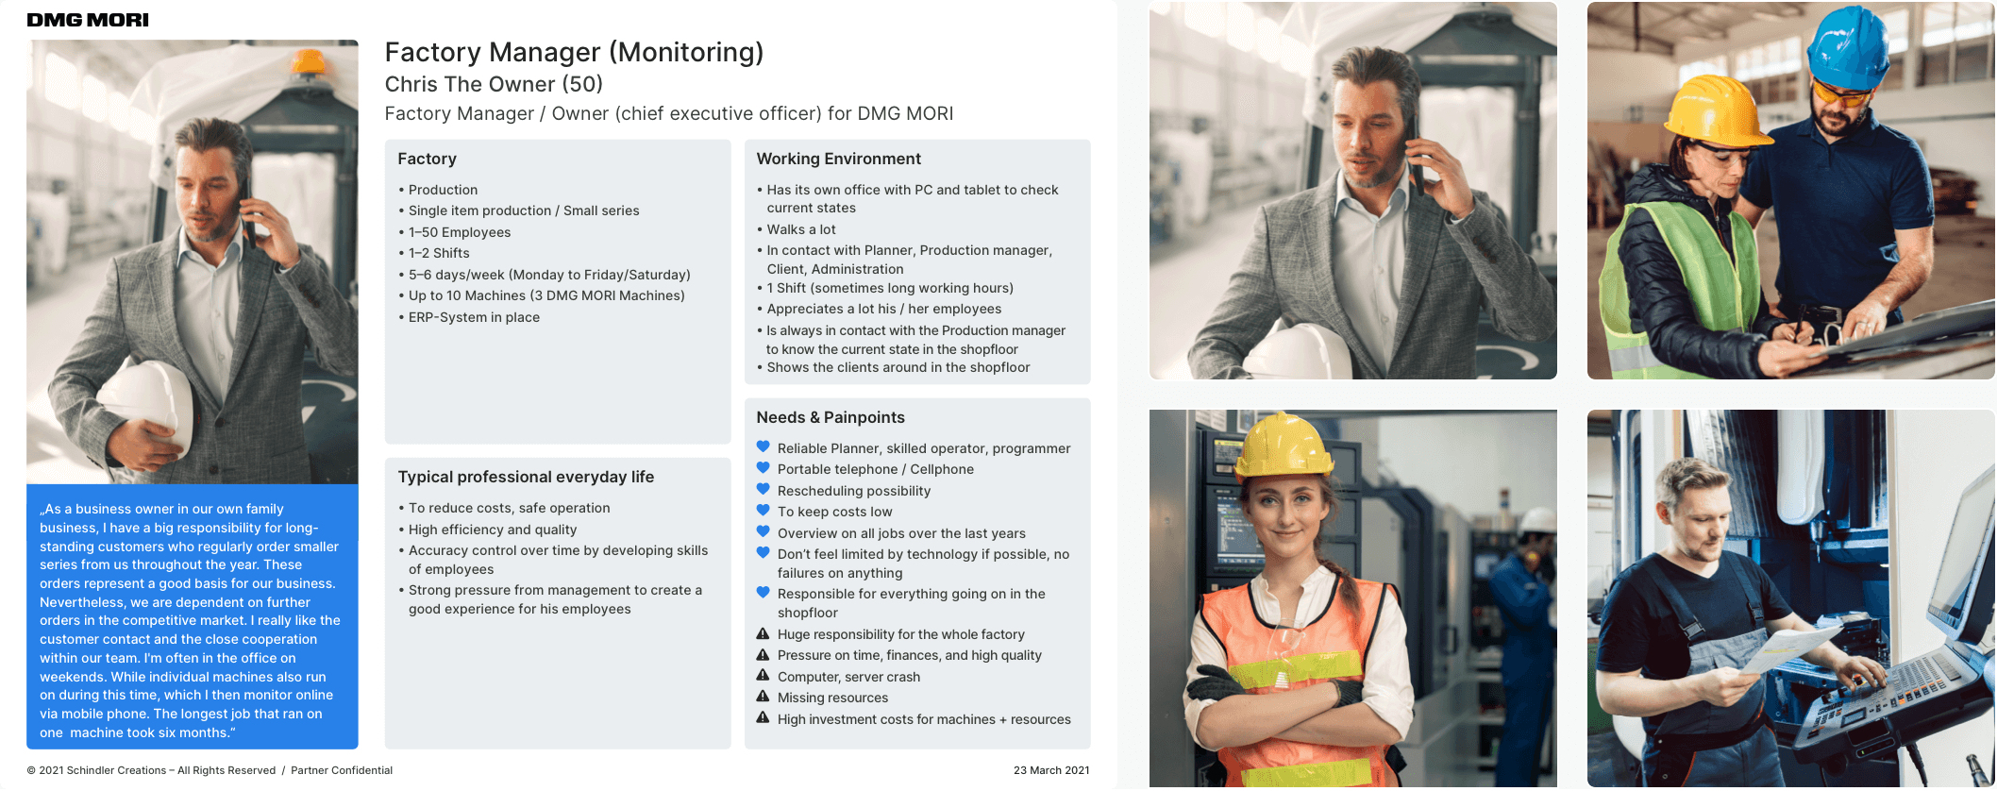
Task: Open photo of two workers in hard hats
Action: tap(1791, 191)
